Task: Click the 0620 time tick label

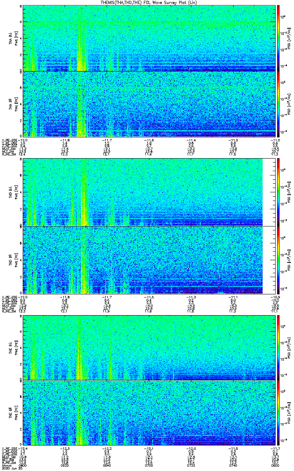Action: [65, 466]
